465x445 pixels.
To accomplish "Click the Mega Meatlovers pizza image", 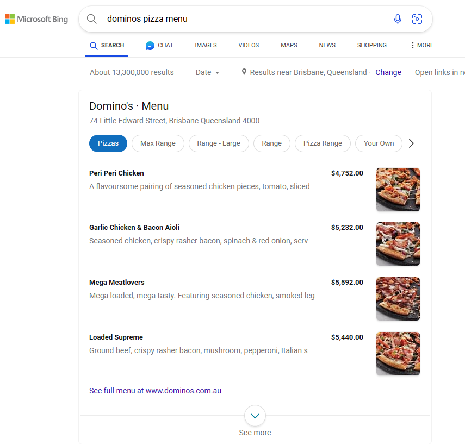I will click(x=398, y=299).
